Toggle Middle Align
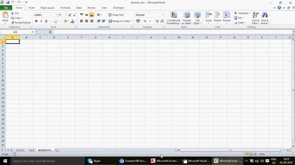Image resolution: width=295 pixels, height=165 pixels. coord(87,15)
